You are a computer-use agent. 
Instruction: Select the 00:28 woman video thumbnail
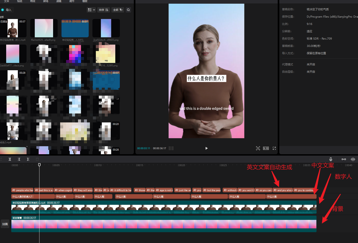(13, 80)
